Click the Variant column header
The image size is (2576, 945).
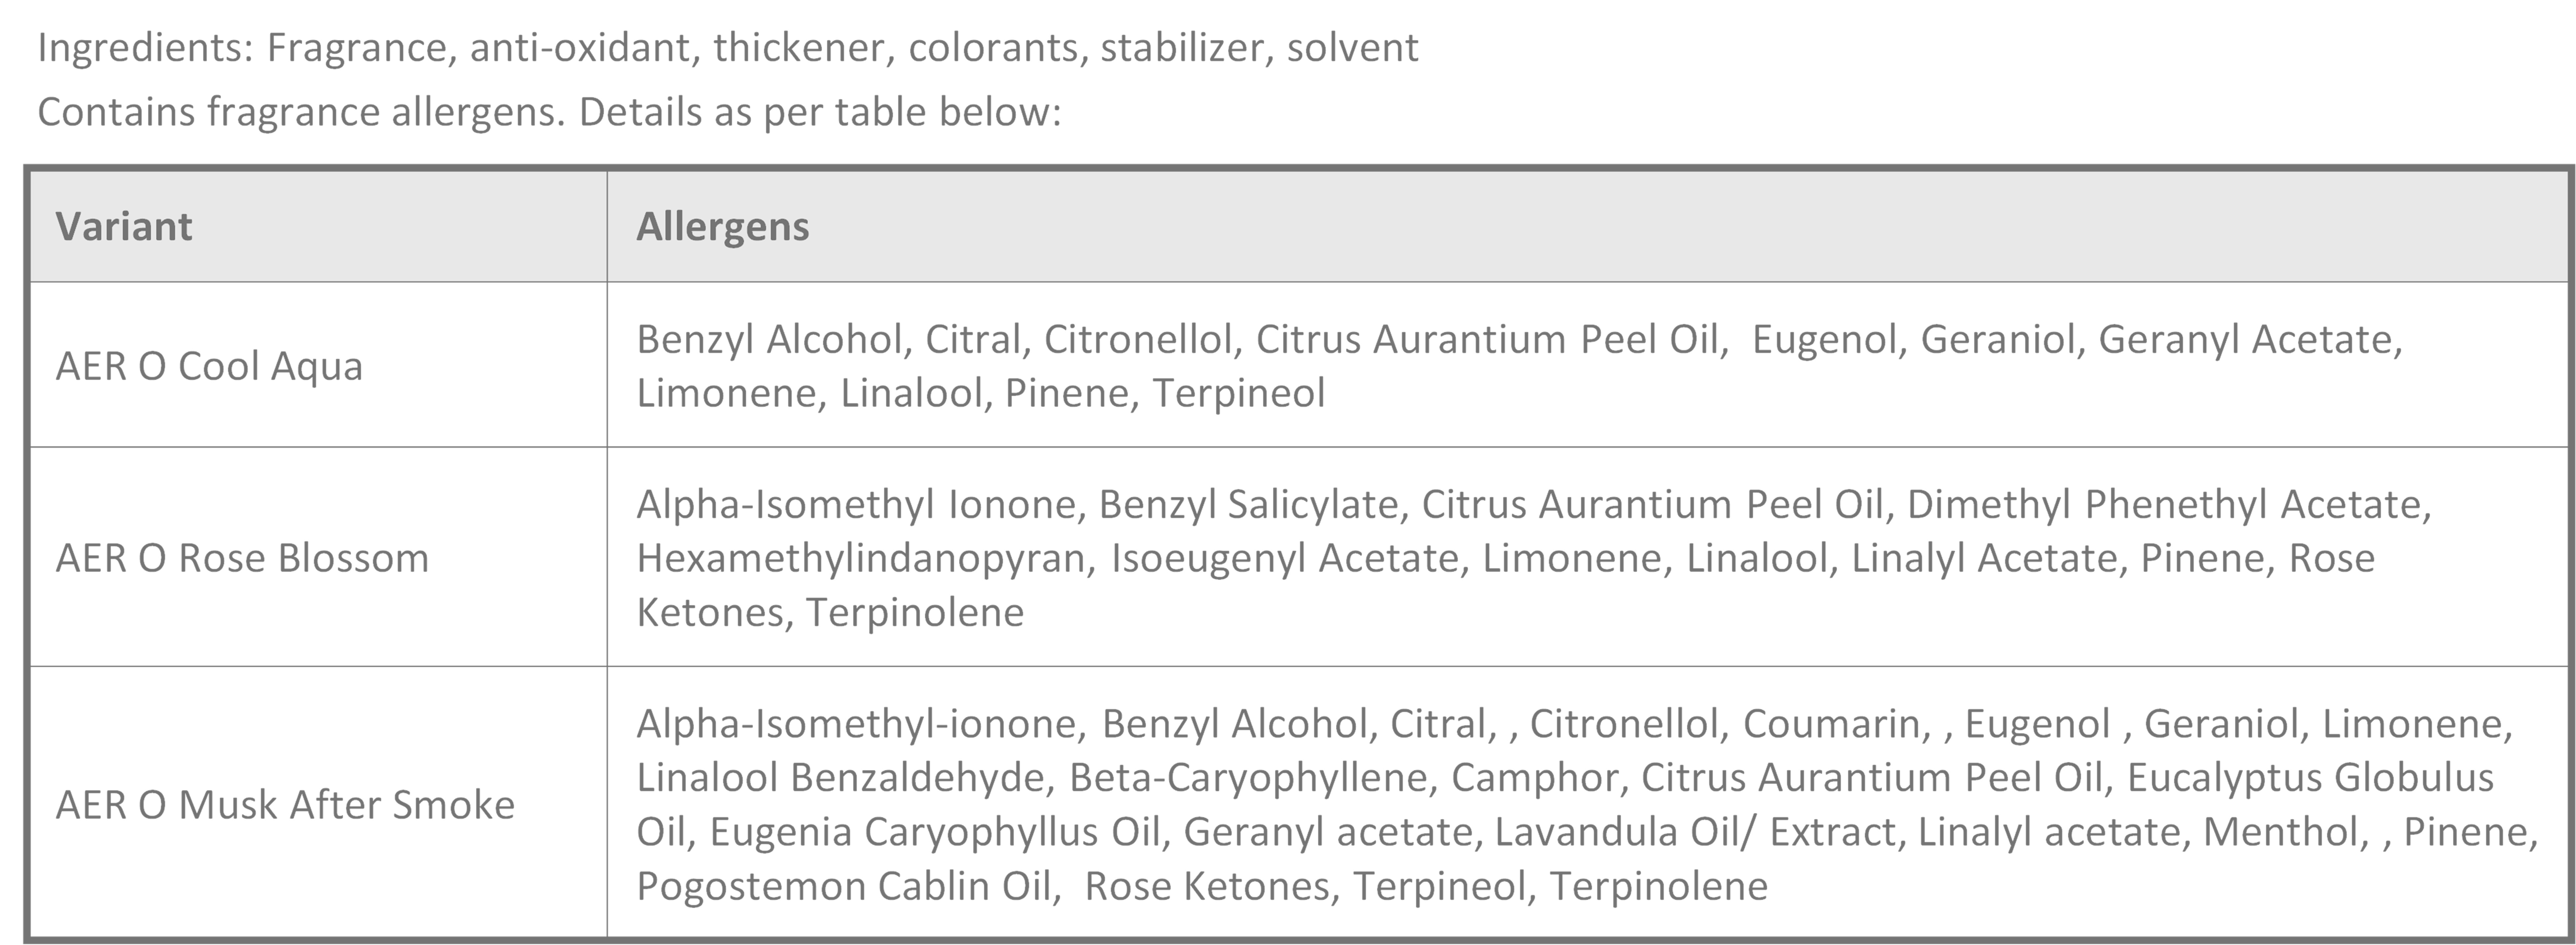[x=124, y=227]
